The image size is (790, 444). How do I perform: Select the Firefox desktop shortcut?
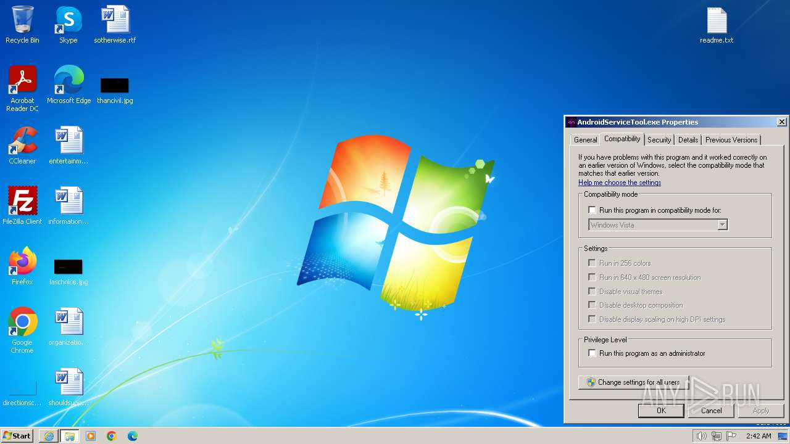click(22, 266)
